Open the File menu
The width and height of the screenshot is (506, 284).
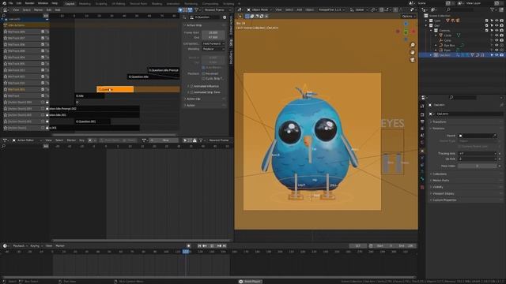10,3
